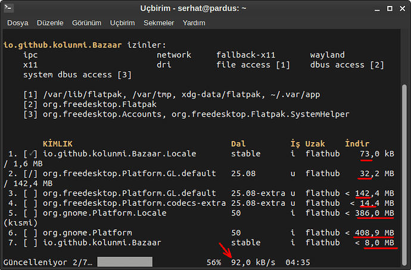Click the dbus access [2] permission text
Image resolution: width=411 pixels, height=270 pixels.
(347, 65)
